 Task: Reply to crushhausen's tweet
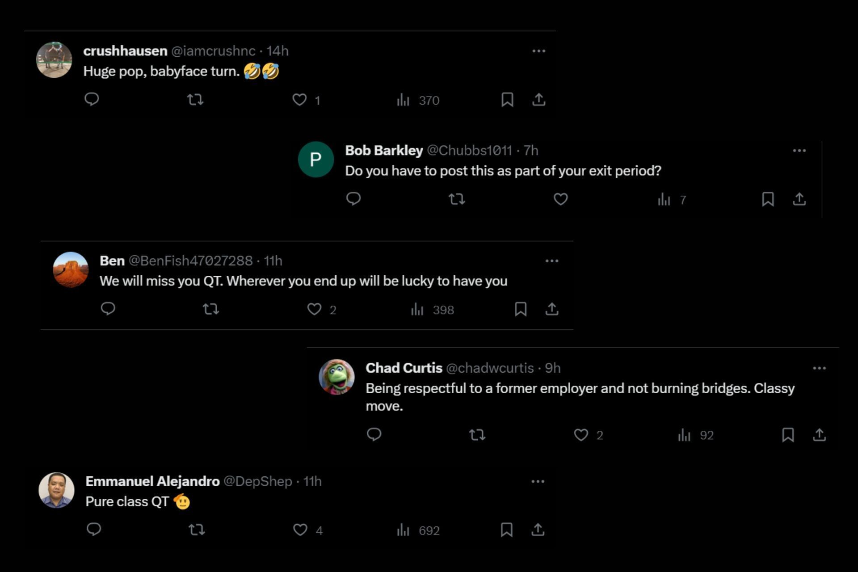click(92, 99)
